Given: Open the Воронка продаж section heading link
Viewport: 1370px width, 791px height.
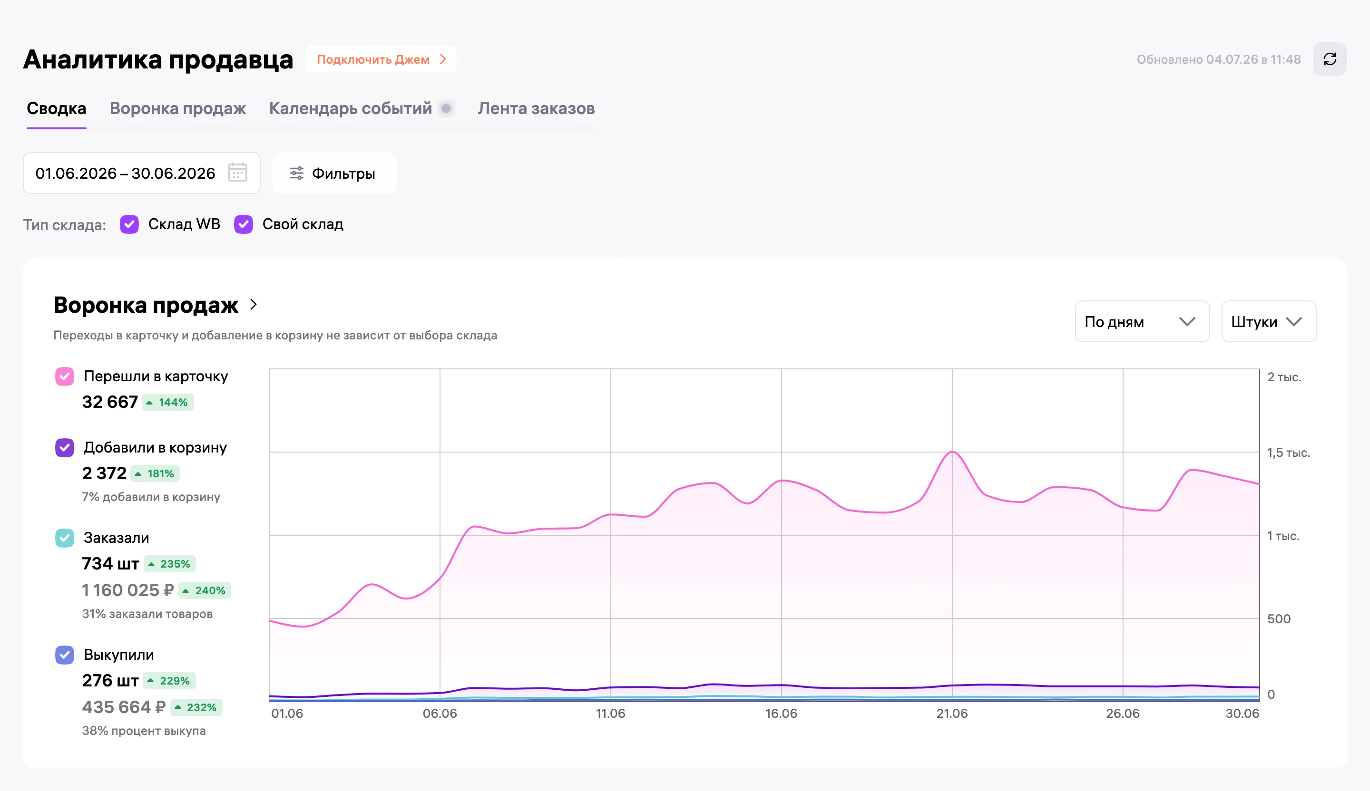Looking at the screenshot, I should click(146, 305).
